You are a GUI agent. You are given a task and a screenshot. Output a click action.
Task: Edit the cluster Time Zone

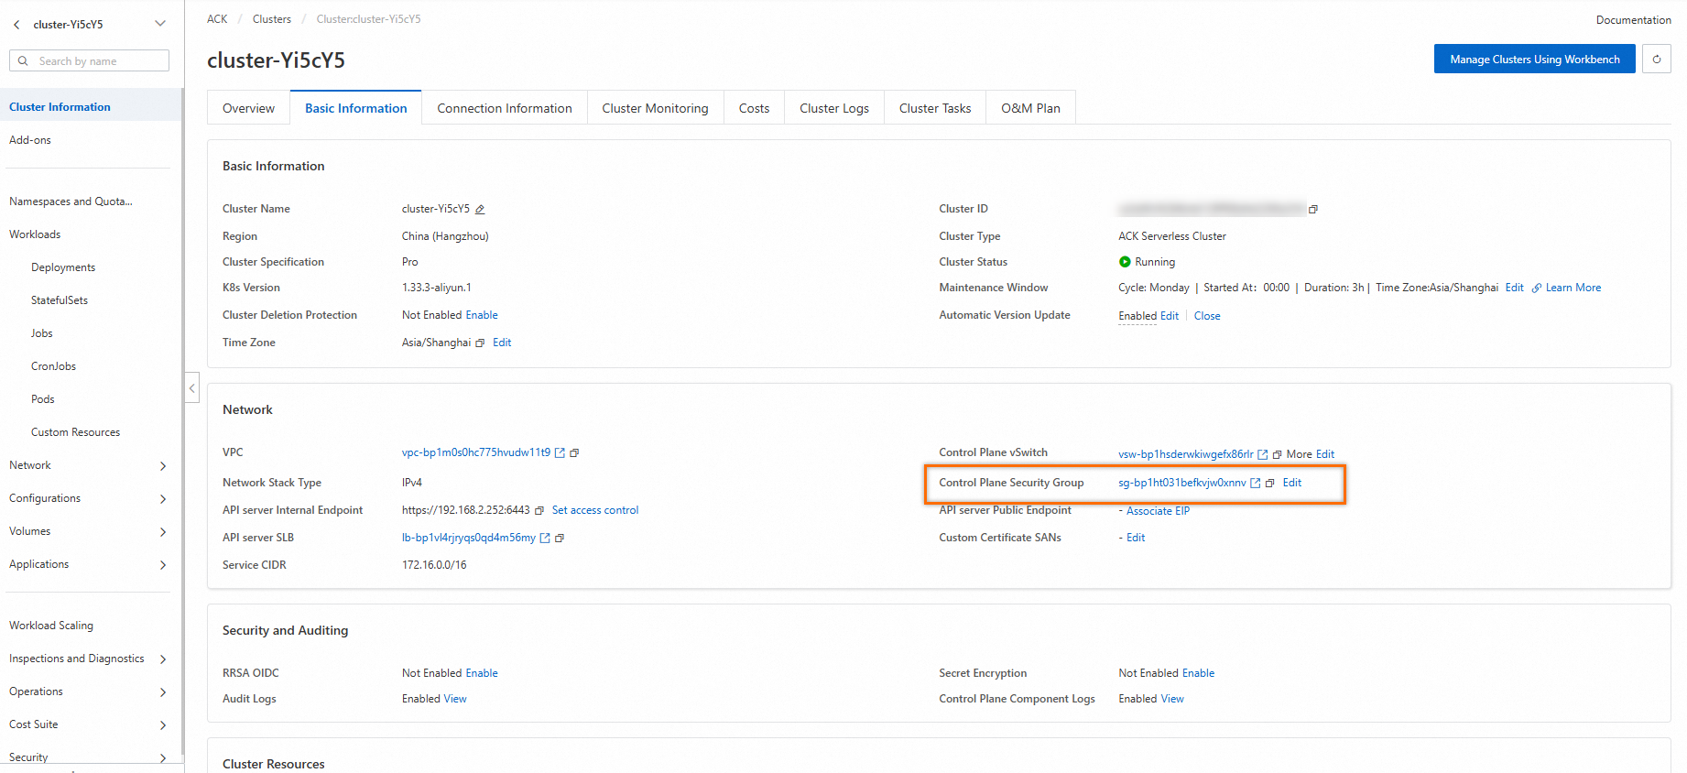click(x=502, y=343)
